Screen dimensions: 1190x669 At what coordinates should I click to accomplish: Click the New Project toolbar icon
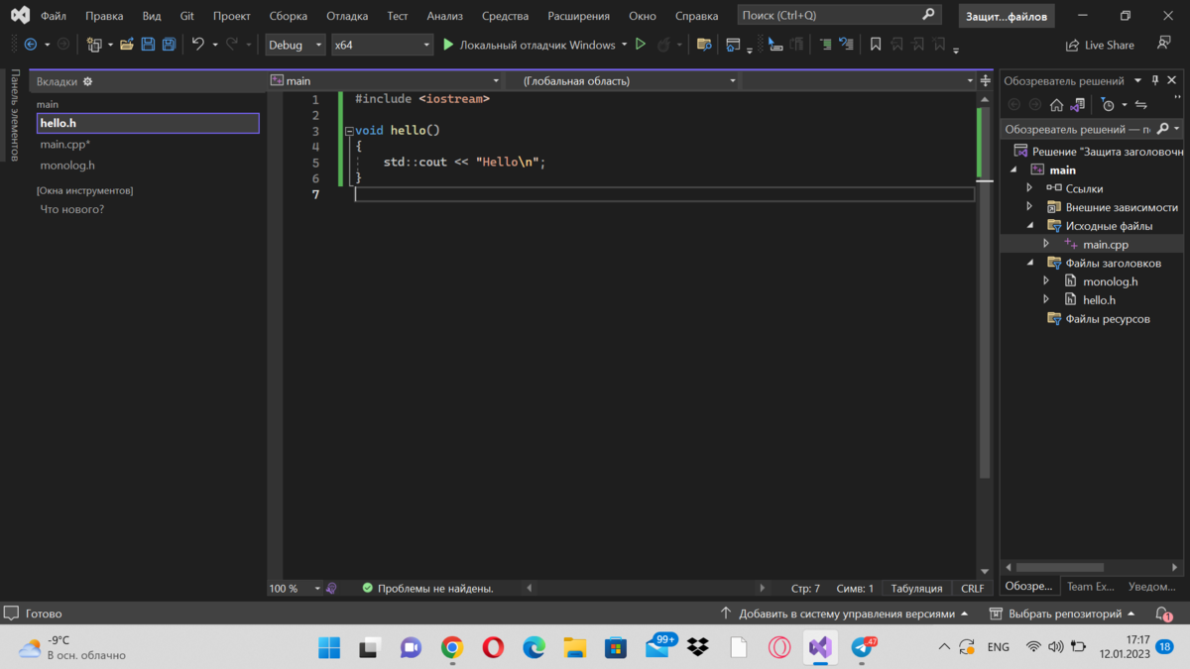click(94, 45)
